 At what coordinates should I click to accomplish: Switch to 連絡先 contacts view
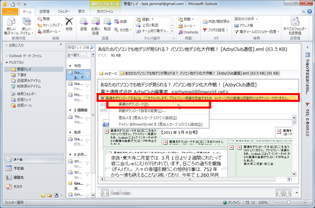[34, 178]
